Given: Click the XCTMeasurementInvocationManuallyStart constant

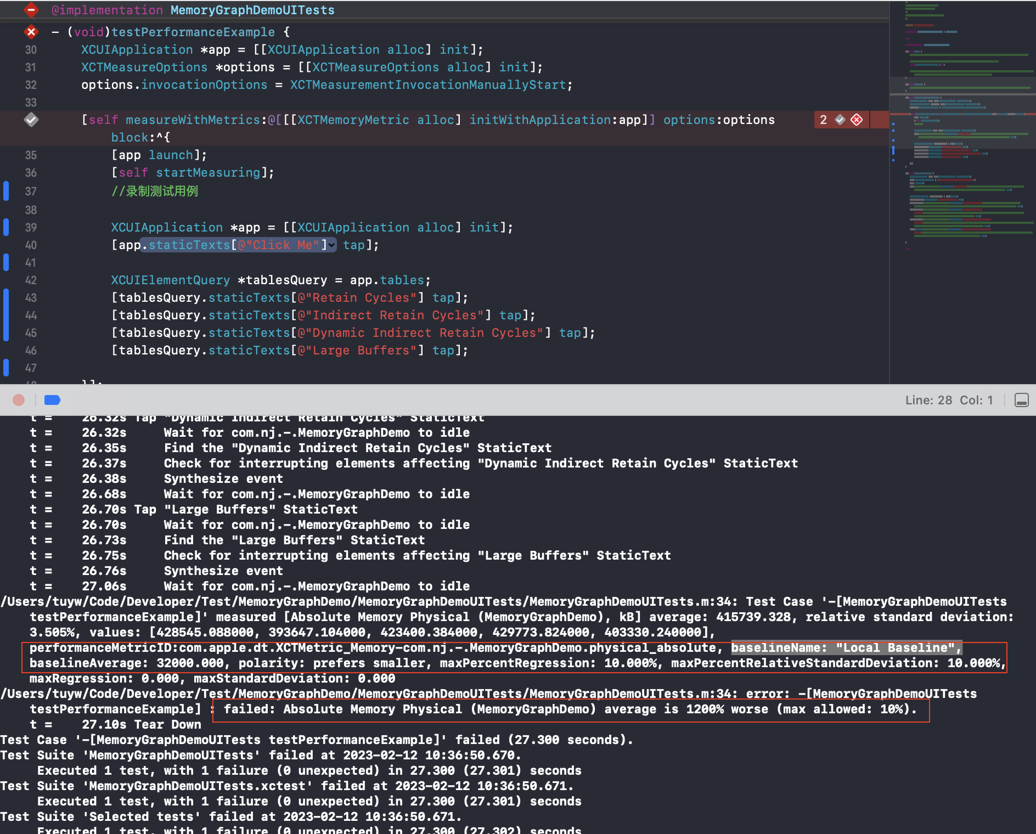Looking at the screenshot, I should (427, 85).
